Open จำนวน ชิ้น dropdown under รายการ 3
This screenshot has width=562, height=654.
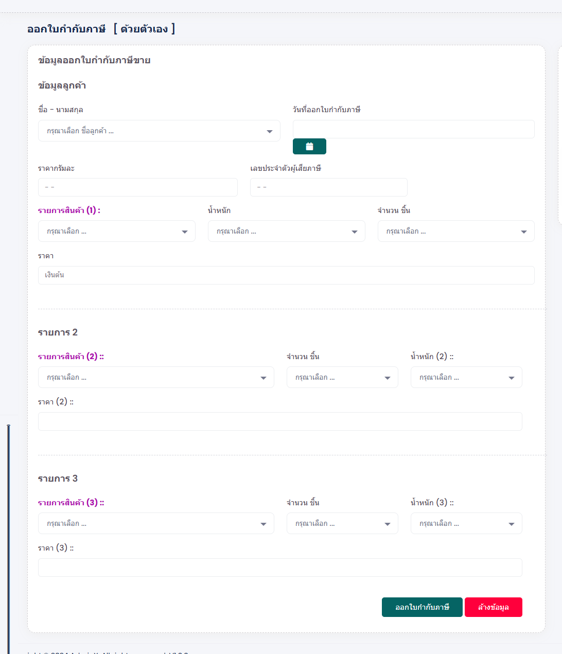[x=342, y=524]
